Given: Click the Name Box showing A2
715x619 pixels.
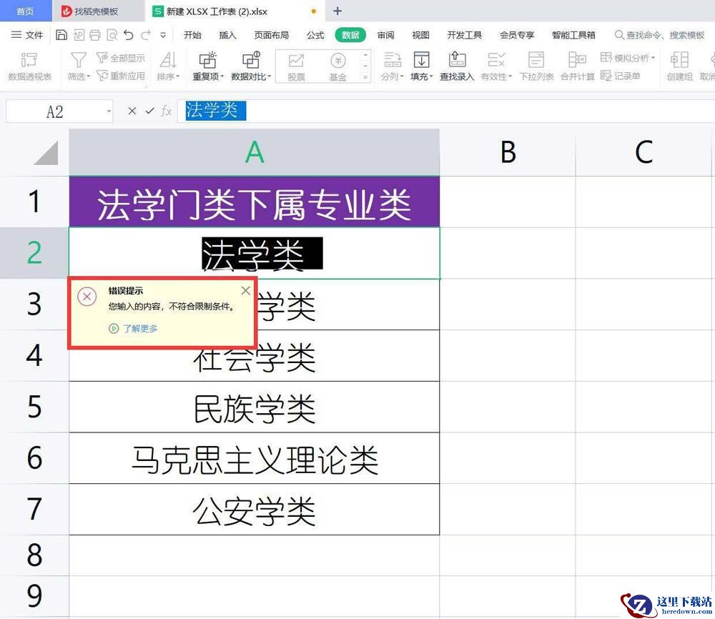Looking at the screenshot, I should [x=55, y=112].
